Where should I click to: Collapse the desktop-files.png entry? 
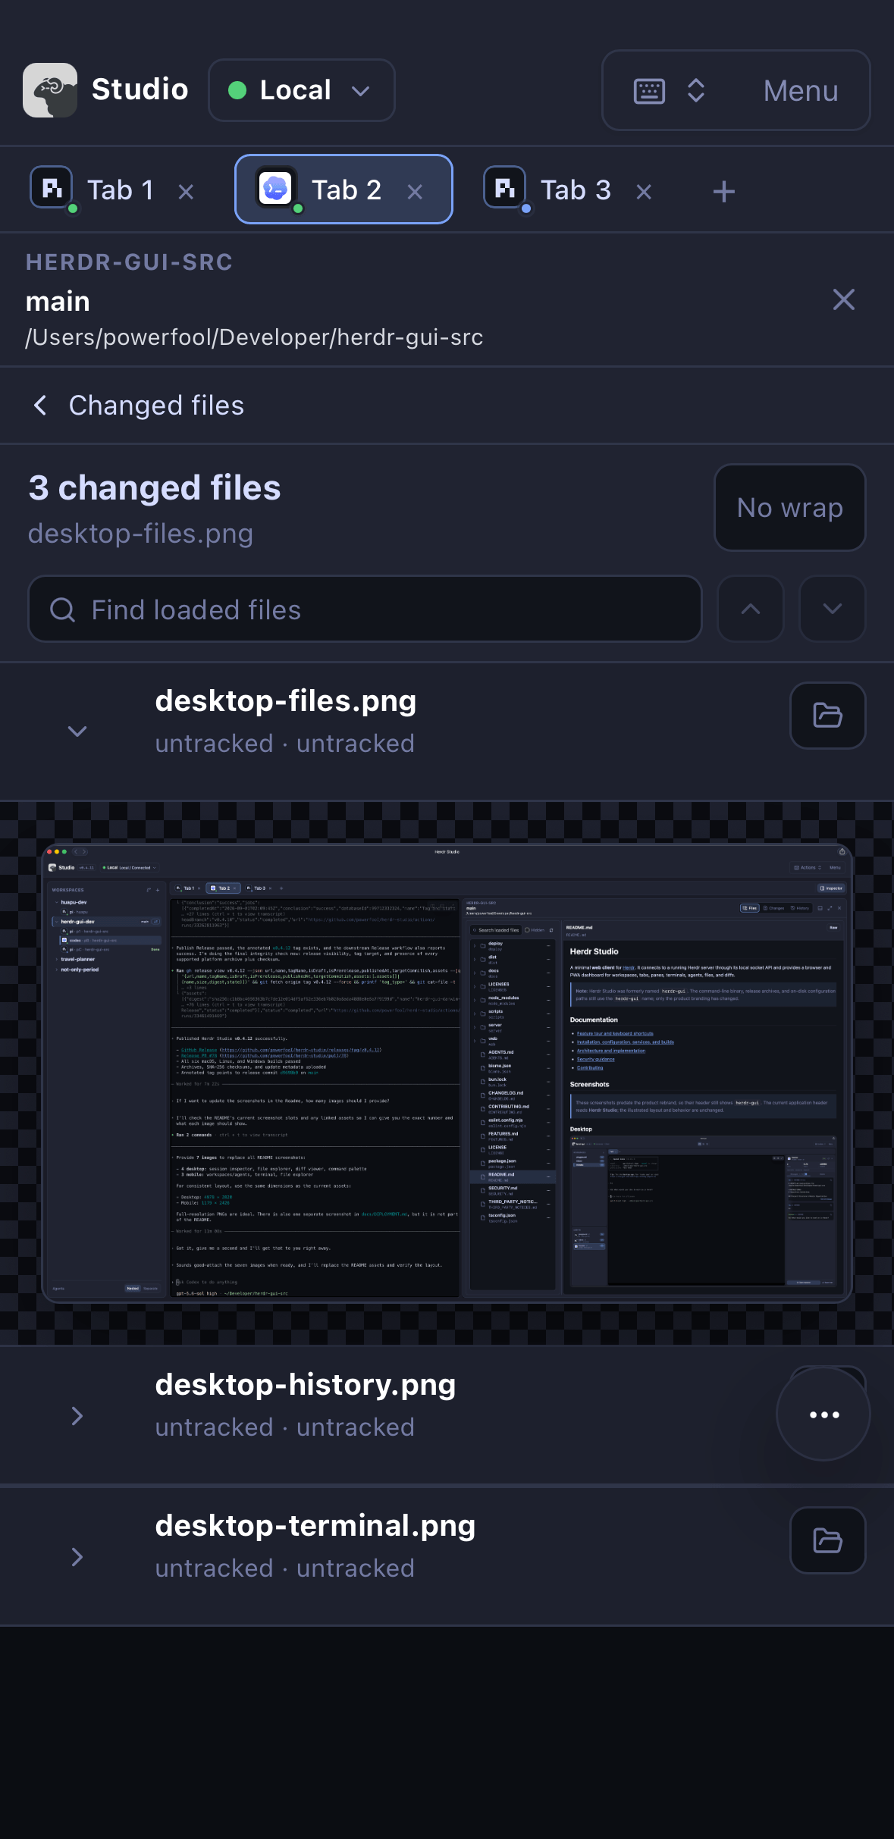(x=77, y=731)
